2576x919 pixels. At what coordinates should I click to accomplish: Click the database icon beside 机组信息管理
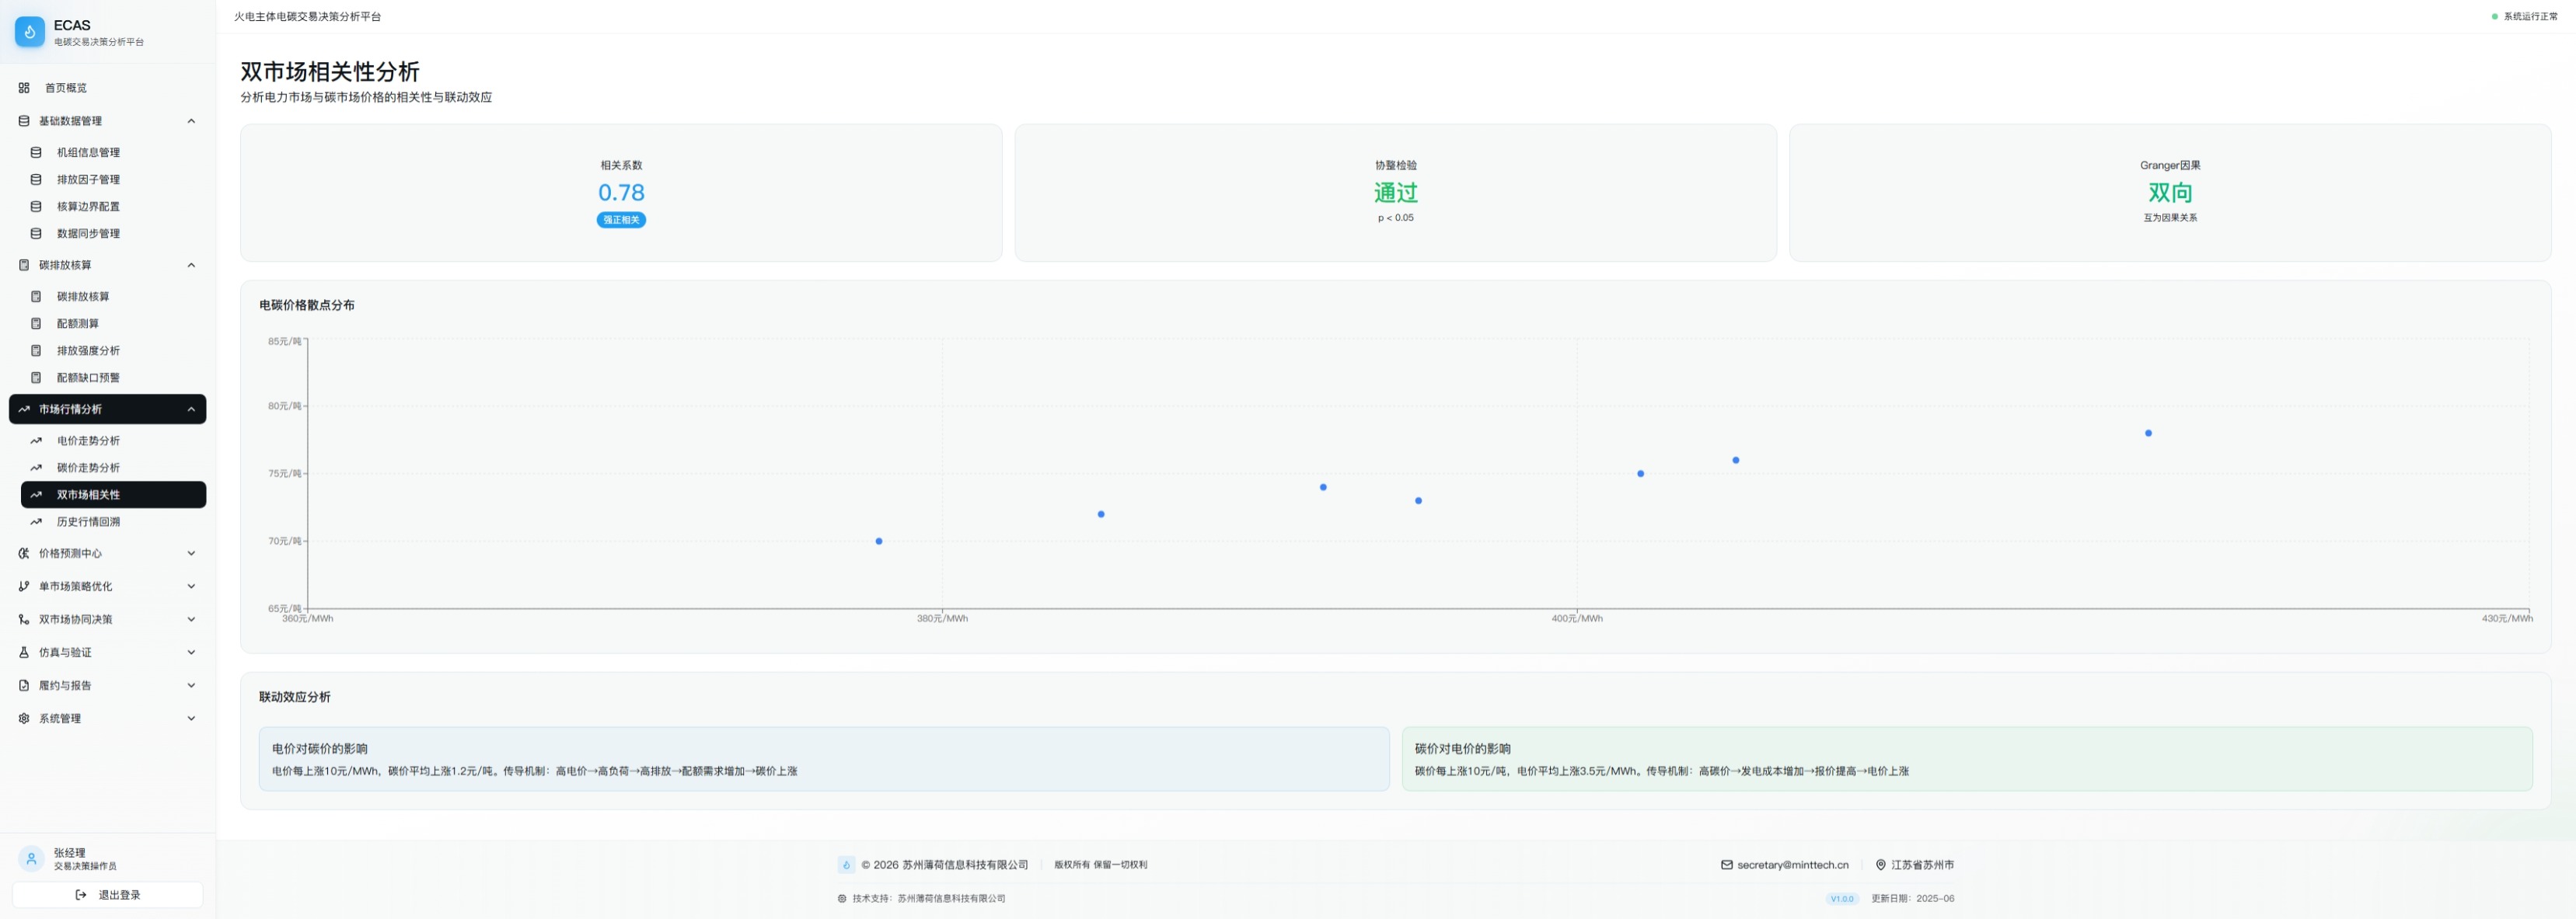click(x=36, y=153)
